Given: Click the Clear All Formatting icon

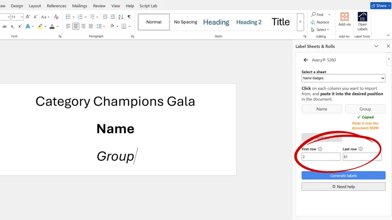Looking at the screenshot, I should pyautogui.click(x=56, y=17).
